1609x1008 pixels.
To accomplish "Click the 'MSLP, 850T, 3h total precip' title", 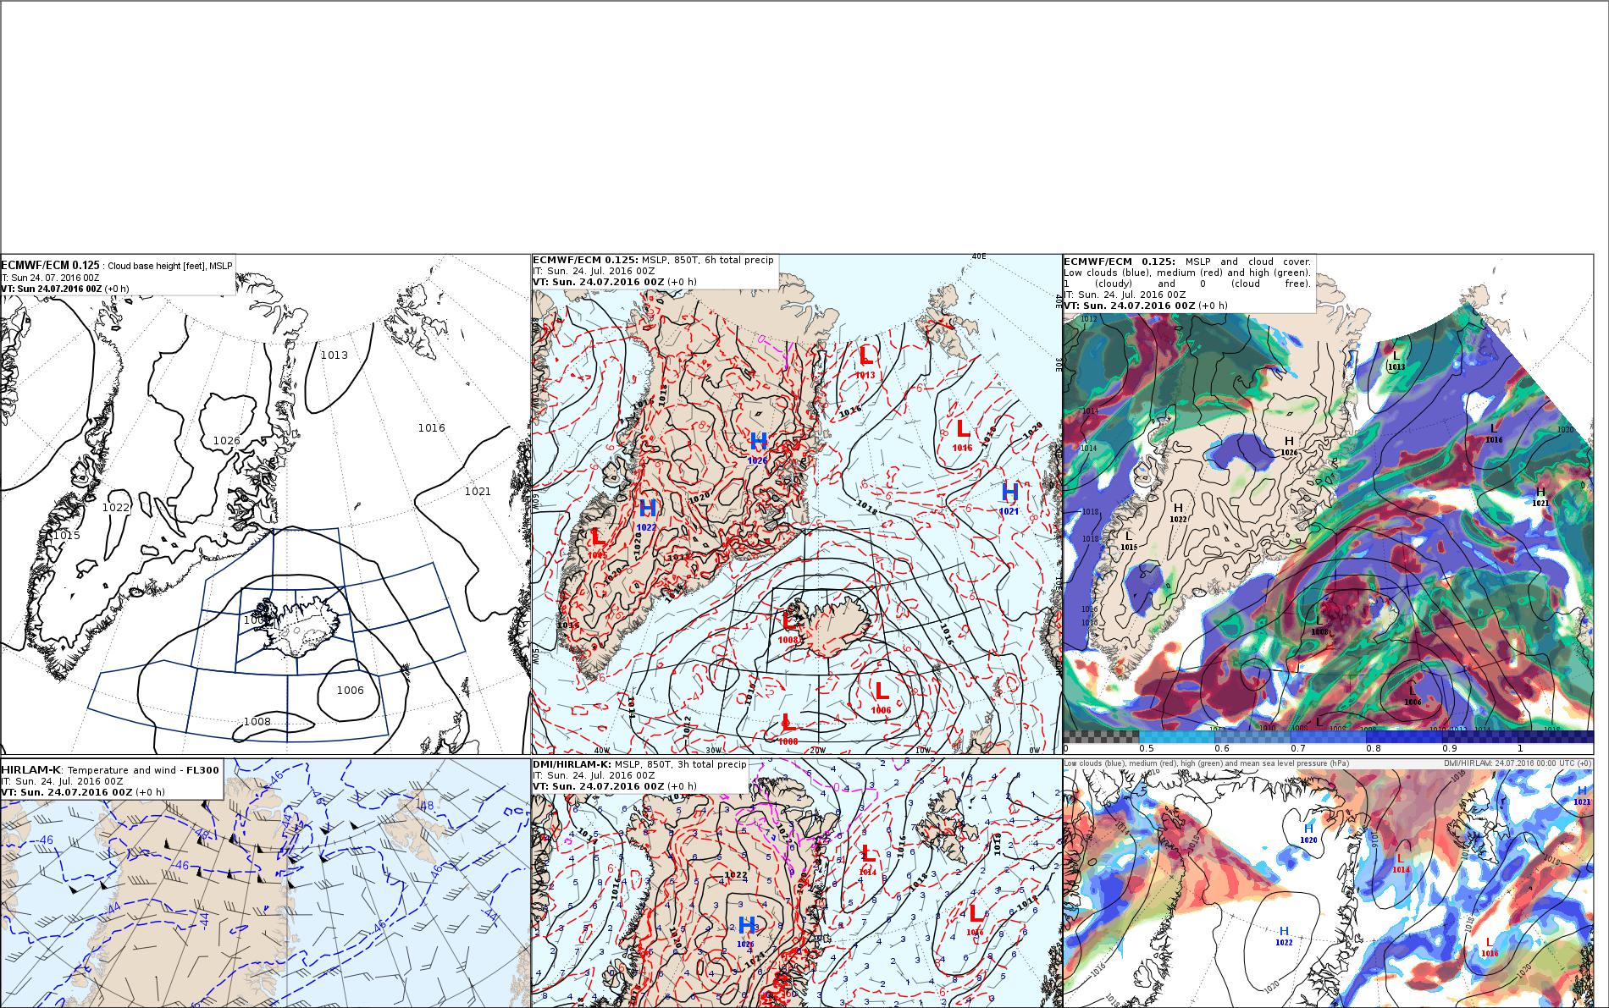I will coord(680,764).
